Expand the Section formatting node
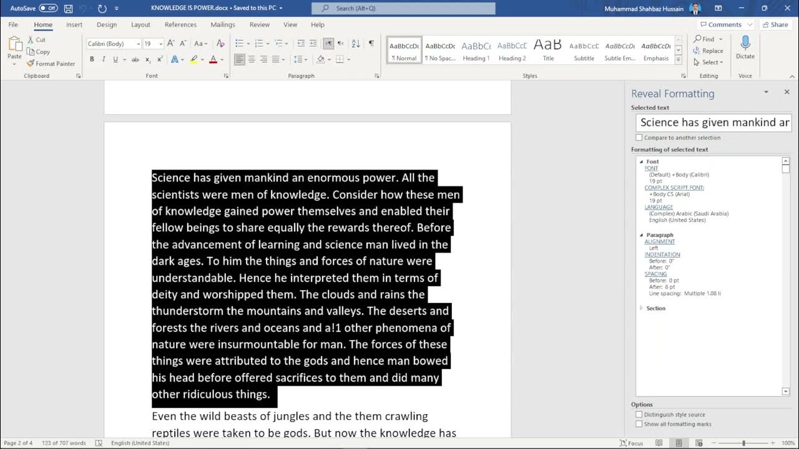This screenshot has height=449, width=799. coord(641,308)
